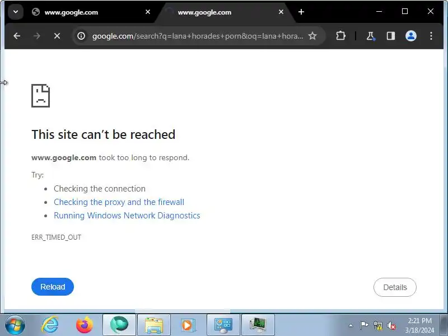Click the blue Reload button
The width and height of the screenshot is (448, 336).
(53, 287)
